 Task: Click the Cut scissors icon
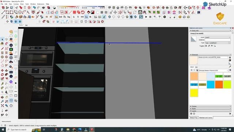pyautogui.click(x=16, y=8)
